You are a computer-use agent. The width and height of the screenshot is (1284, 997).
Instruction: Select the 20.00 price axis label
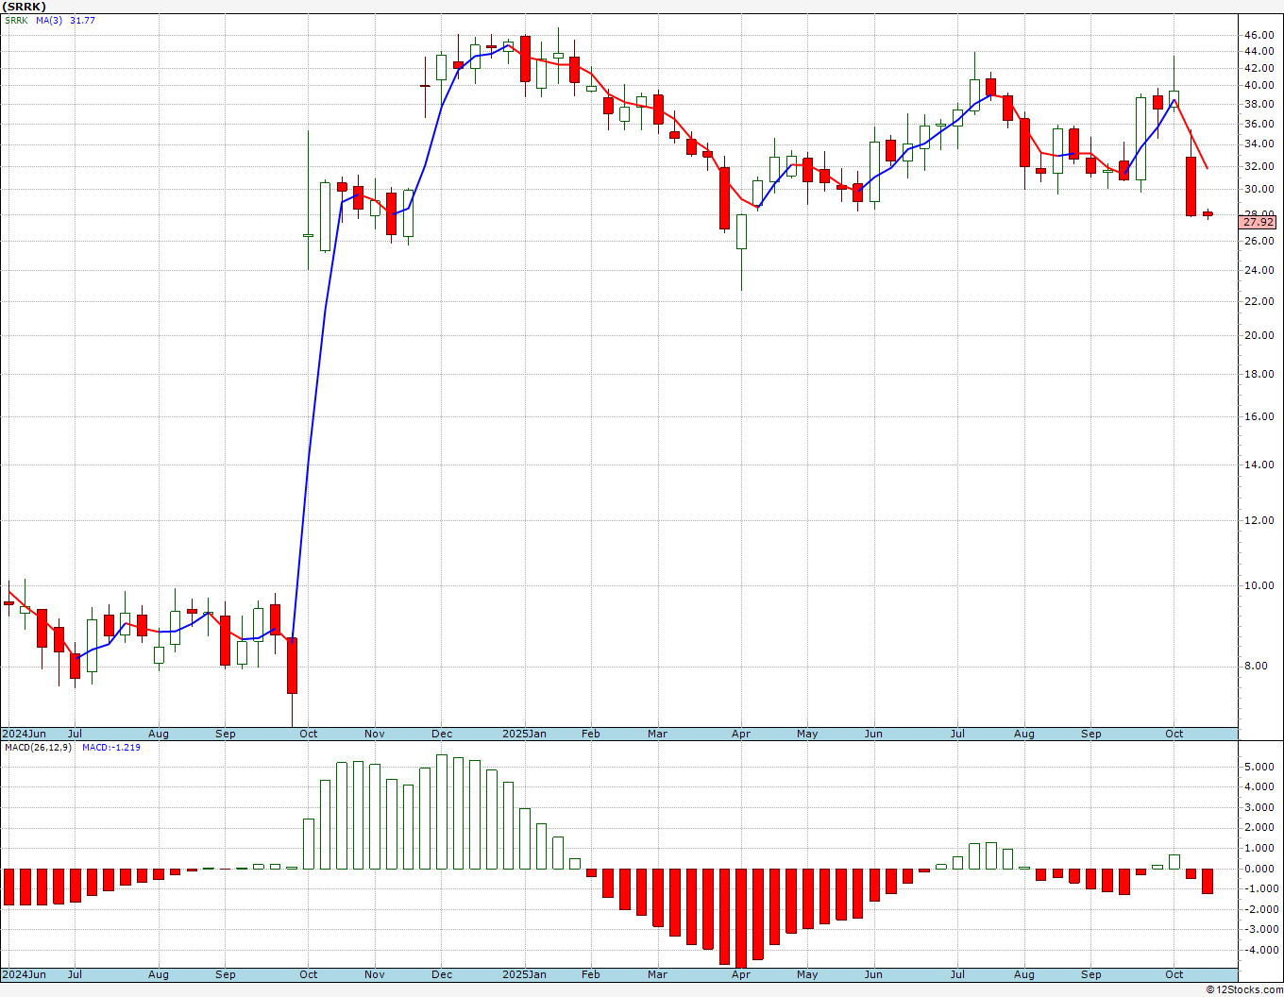(1259, 336)
